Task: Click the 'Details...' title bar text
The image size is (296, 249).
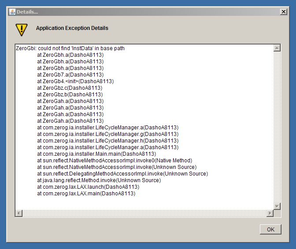Action: click(27, 12)
